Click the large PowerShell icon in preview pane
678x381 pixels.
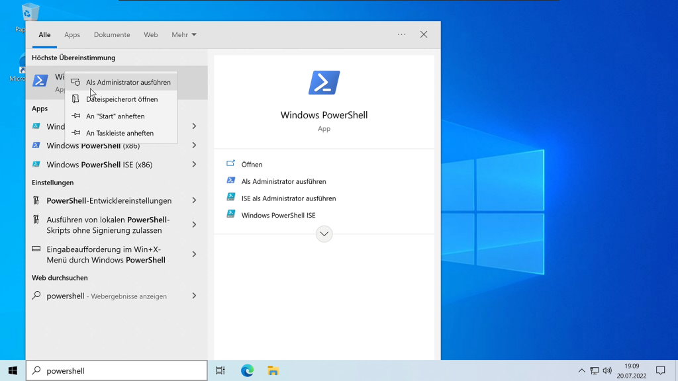pos(324,83)
